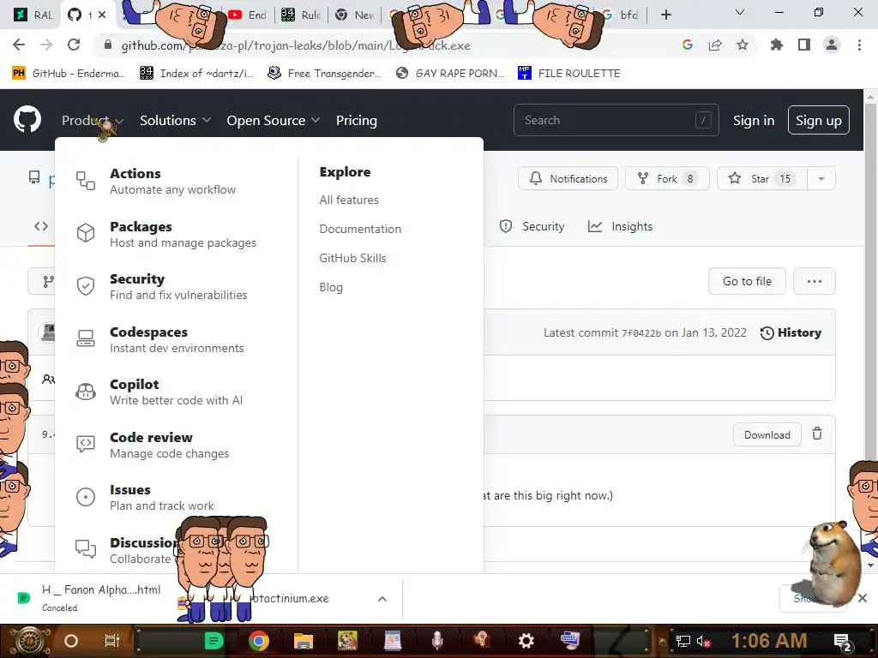Open GitHub - Enderma... bookmark
The height and width of the screenshot is (658, 878).
point(69,74)
